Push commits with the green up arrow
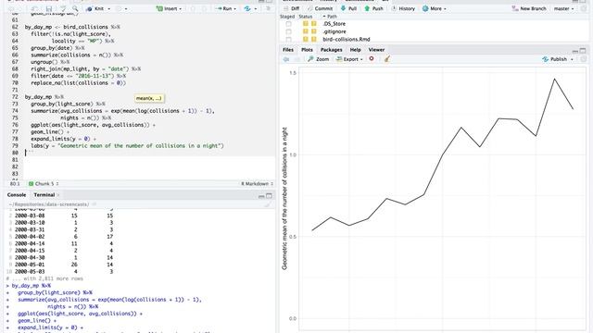 click(x=373, y=8)
